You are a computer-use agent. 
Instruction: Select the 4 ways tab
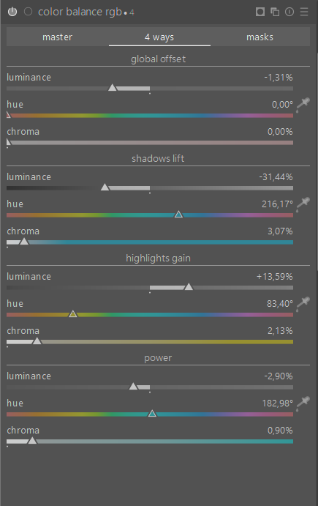coord(159,37)
